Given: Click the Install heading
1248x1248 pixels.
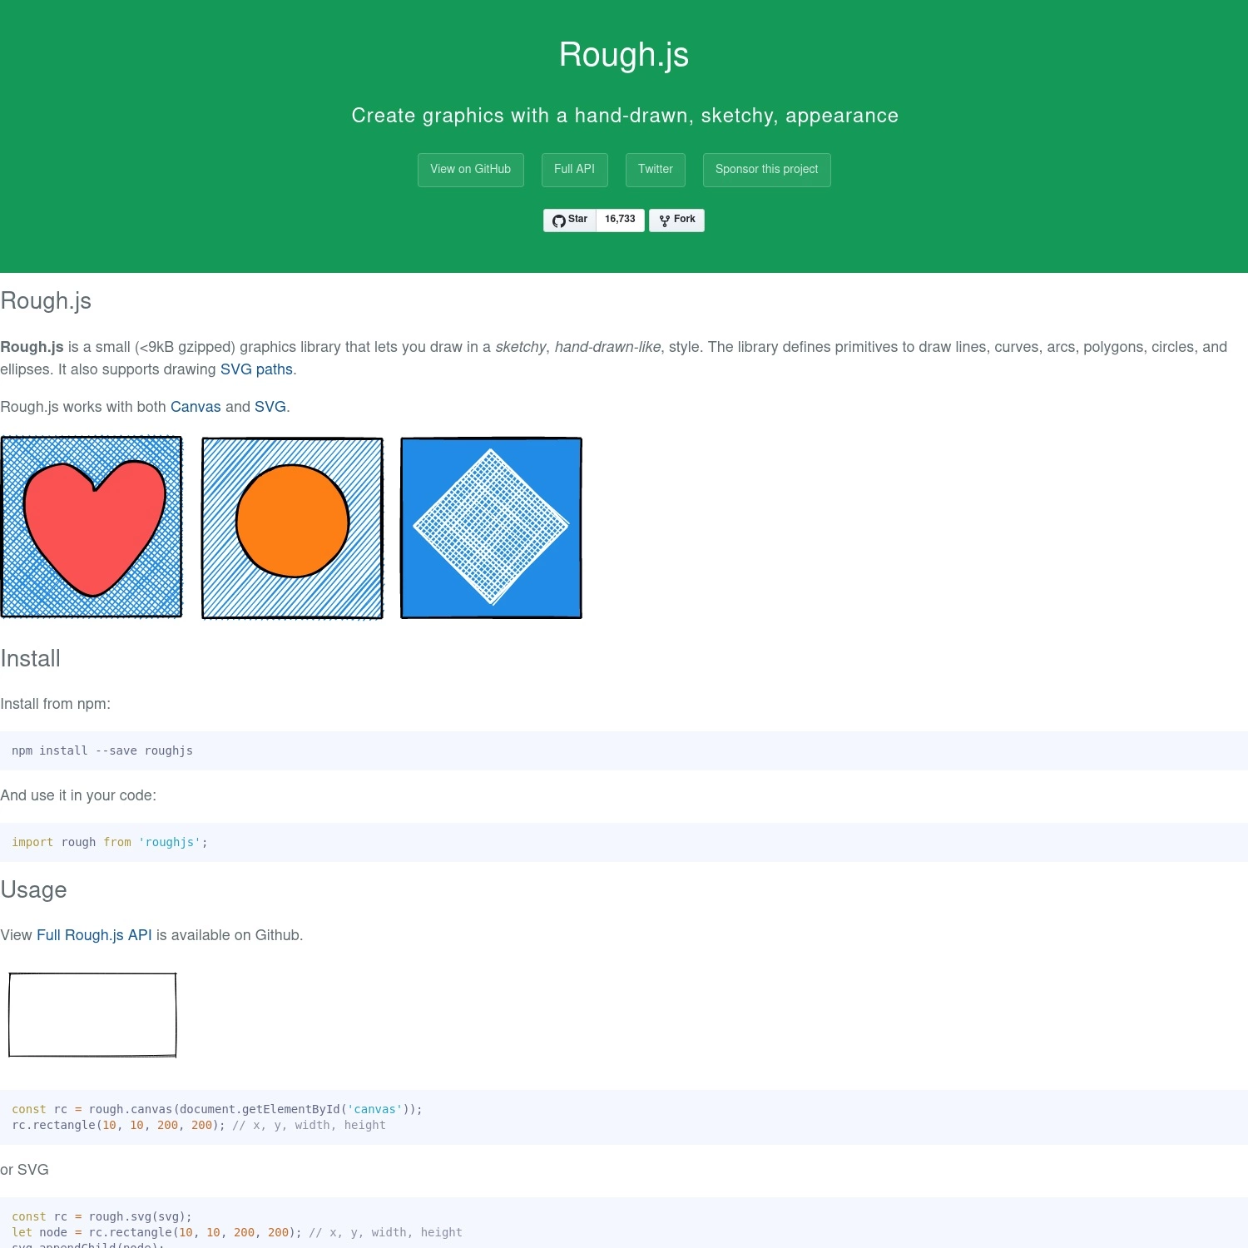Looking at the screenshot, I should coord(31,659).
